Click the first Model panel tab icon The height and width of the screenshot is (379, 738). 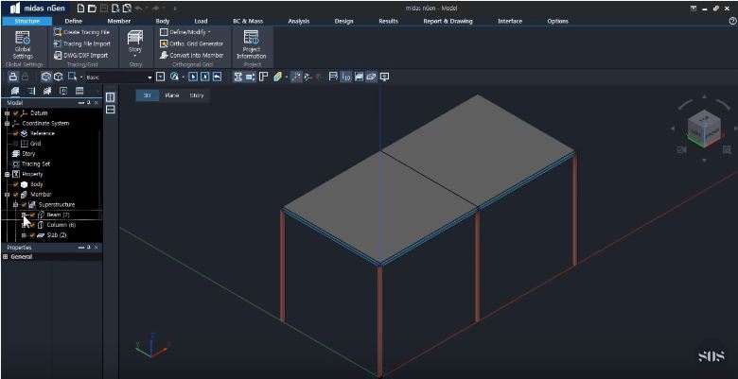point(15,92)
